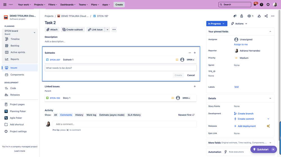The height and width of the screenshot is (157, 281).
Task: Click the Create subtask button
Action: click(73, 30)
